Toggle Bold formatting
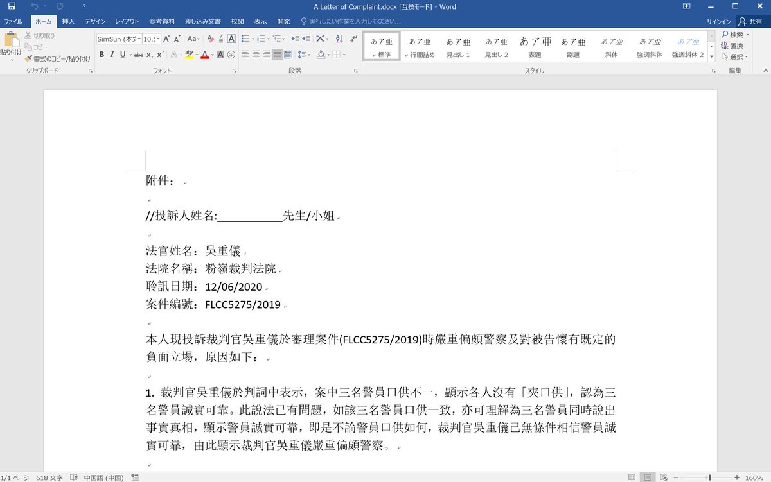Image resolution: width=771 pixels, height=482 pixels. click(102, 55)
